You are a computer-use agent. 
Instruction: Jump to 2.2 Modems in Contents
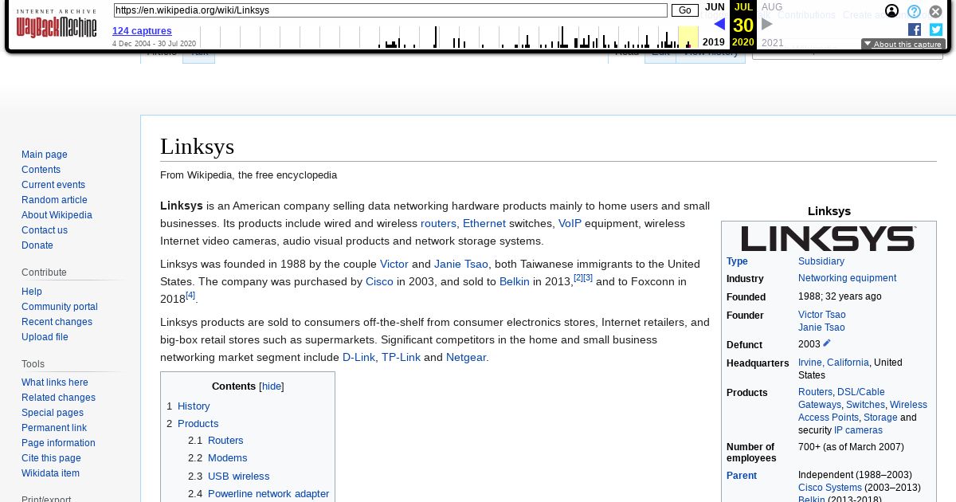point(227,458)
